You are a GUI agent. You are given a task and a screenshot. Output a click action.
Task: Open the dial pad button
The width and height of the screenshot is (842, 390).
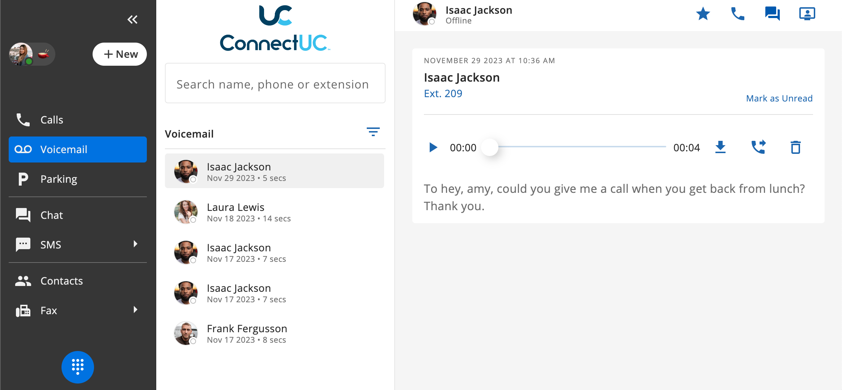pyautogui.click(x=77, y=367)
